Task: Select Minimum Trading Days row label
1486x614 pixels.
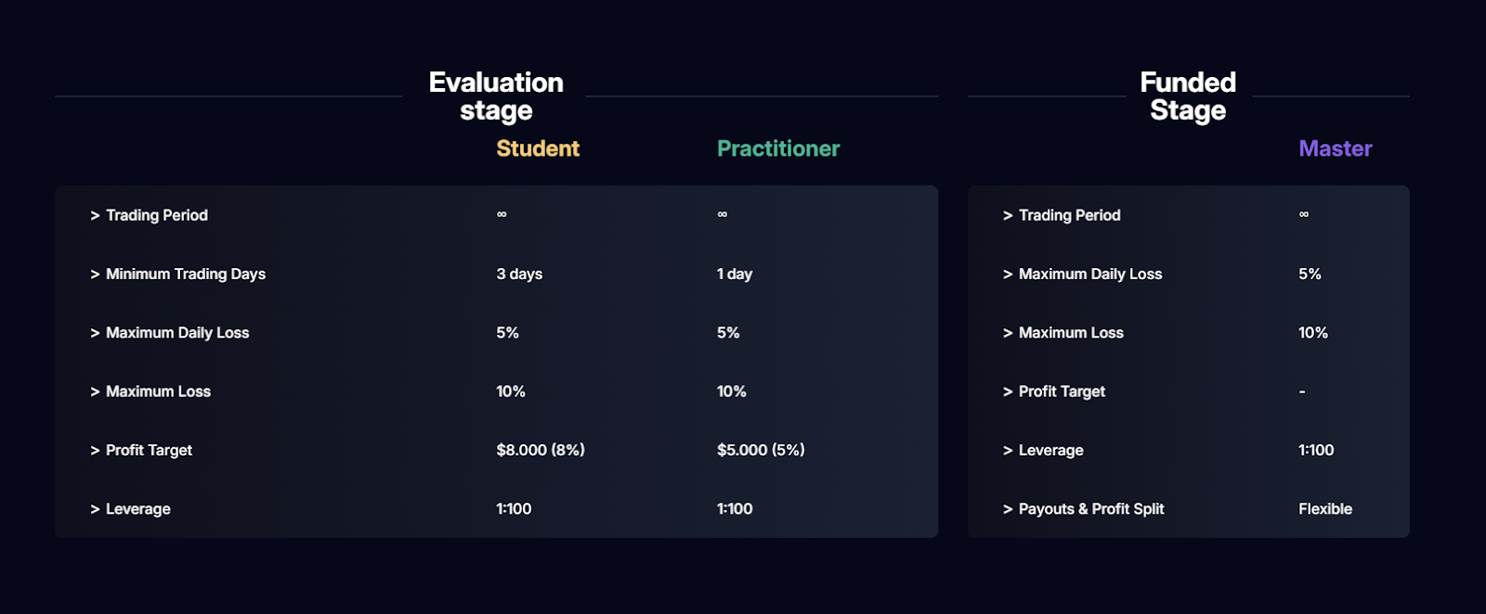Action: click(x=185, y=274)
